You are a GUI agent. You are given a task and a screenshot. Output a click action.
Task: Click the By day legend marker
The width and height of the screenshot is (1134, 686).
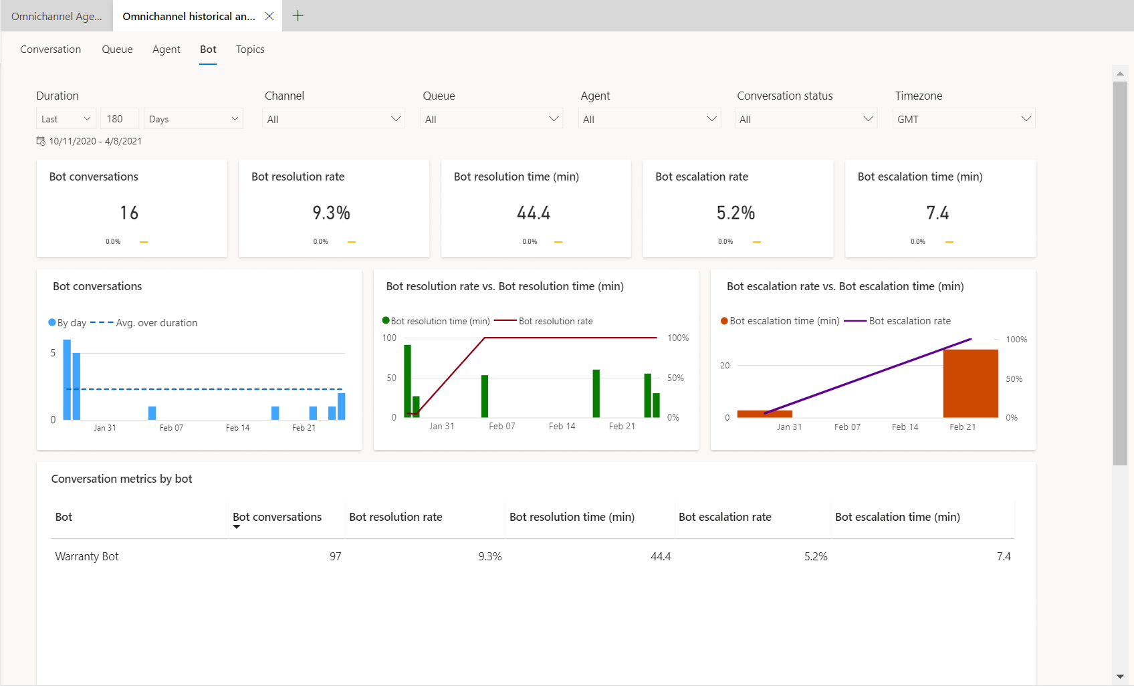(x=52, y=322)
